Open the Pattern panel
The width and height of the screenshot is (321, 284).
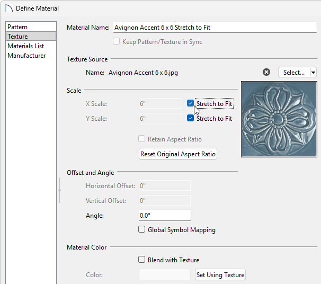[x=31, y=27]
